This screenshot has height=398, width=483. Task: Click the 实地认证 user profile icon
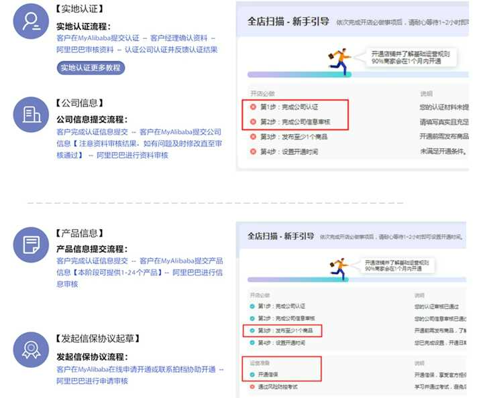point(32,22)
